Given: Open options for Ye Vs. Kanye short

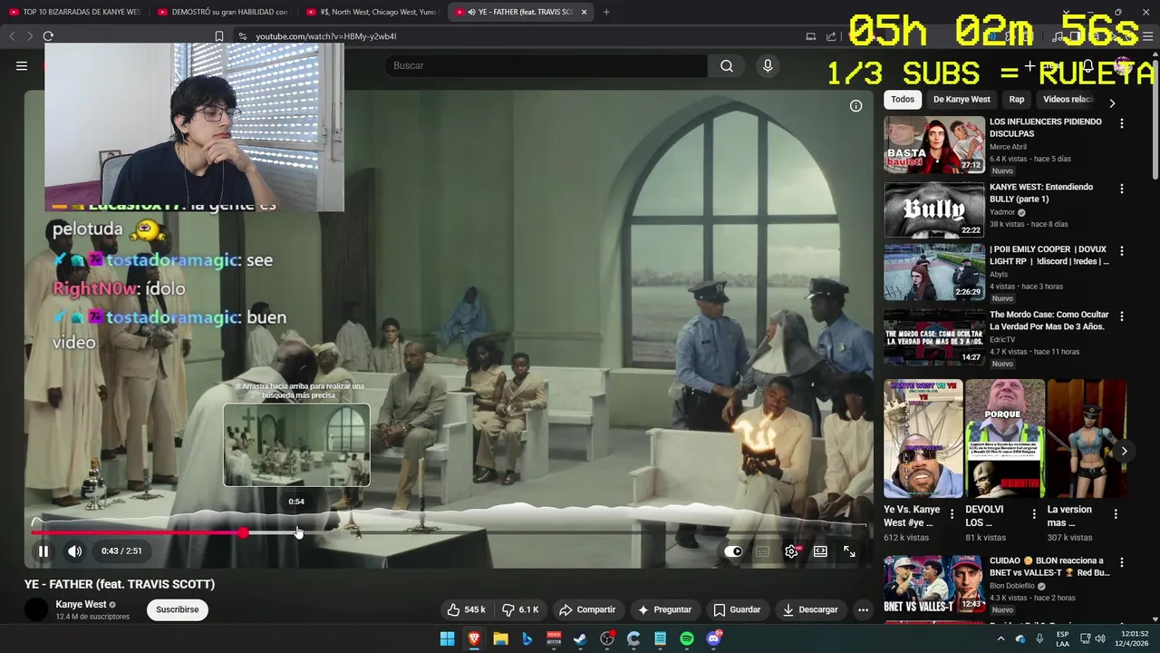Looking at the screenshot, I should click(952, 513).
